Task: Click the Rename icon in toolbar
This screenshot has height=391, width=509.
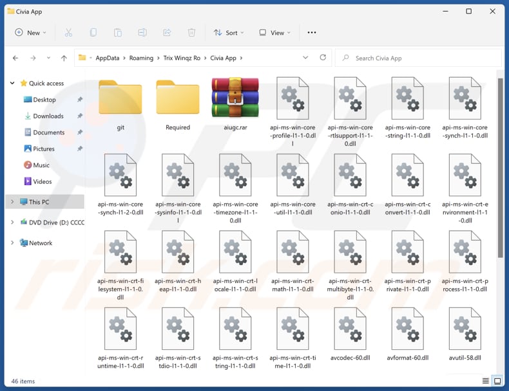Action: coord(142,32)
